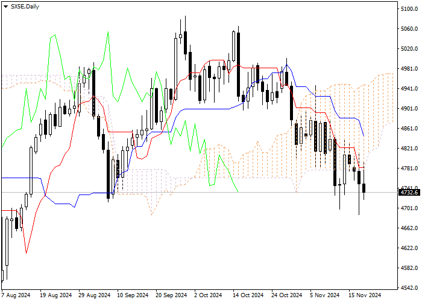Select the current price label 4732.6
The image size is (422, 302).
click(x=409, y=193)
